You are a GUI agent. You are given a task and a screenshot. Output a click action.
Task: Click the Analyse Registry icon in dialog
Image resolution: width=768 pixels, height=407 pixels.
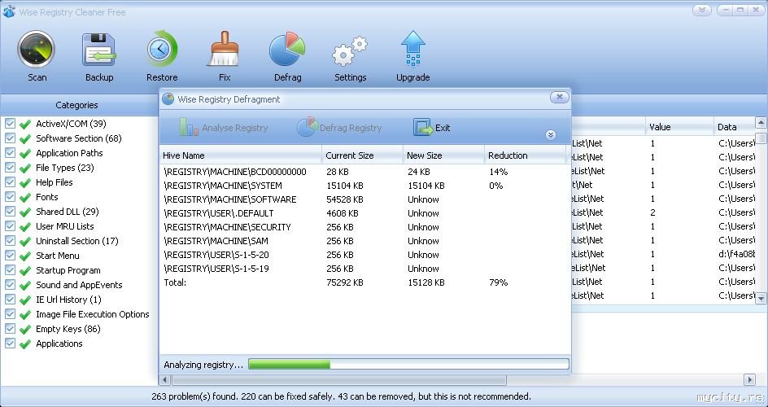(x=189, y=127)
